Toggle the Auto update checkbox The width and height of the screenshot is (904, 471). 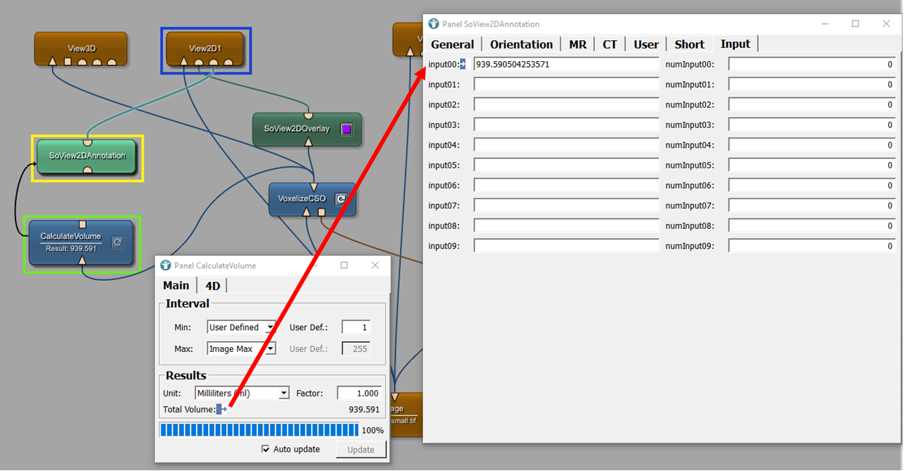coord(266,449)
